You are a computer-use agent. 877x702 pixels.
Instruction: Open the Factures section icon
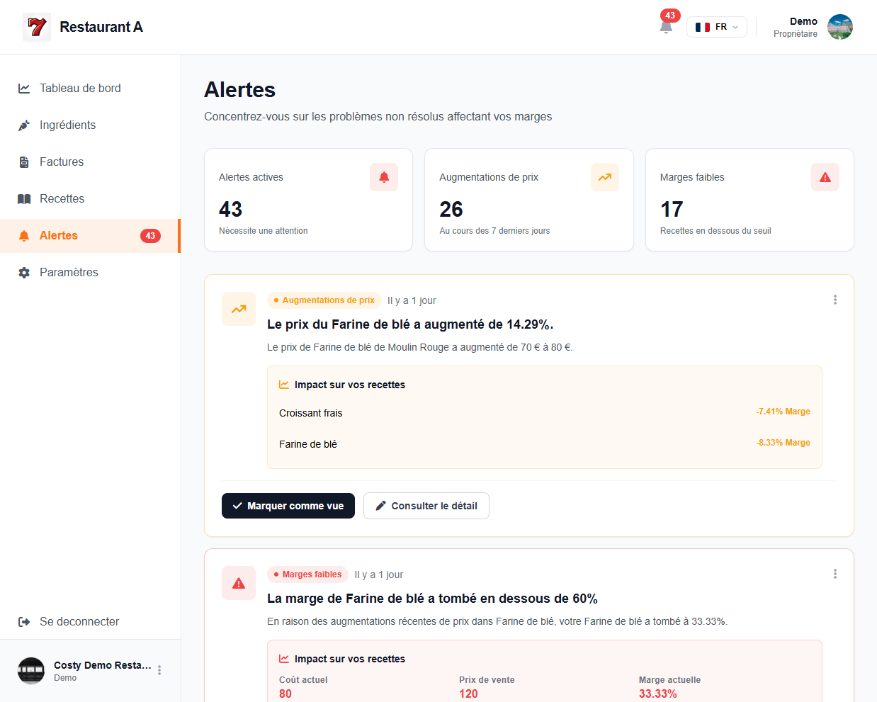[22, 162]
